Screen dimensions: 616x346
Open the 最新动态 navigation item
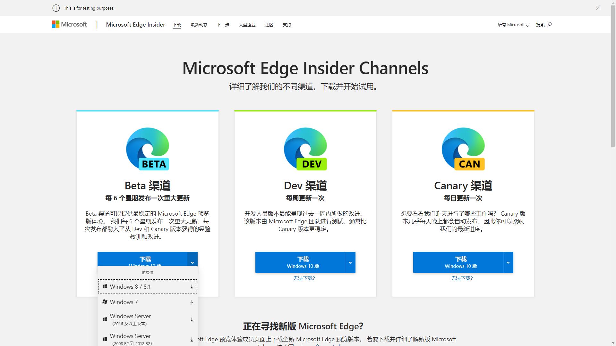tap(199, 25)
